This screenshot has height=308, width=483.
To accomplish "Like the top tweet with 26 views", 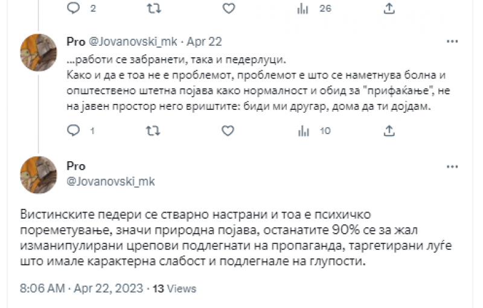I will [228, 8].
